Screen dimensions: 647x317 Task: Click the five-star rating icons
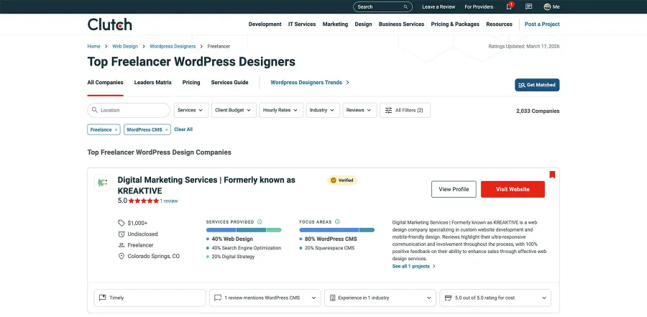[x=143, y=201]
